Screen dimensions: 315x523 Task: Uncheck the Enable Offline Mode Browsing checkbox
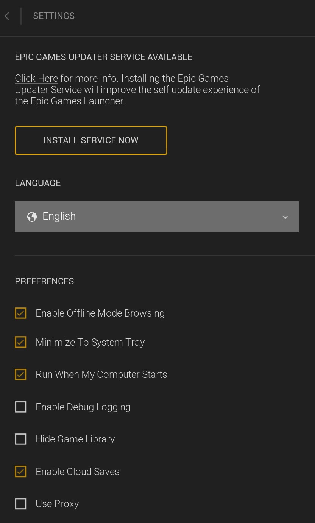pos(20,313)
